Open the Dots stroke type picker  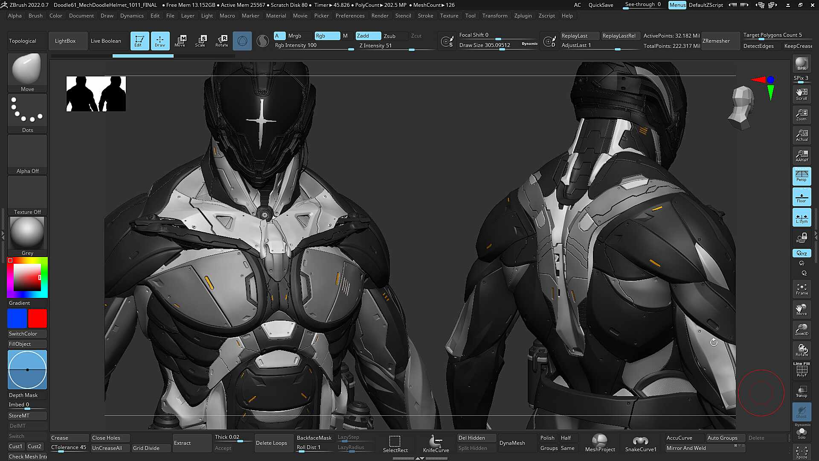coord(27,114)
